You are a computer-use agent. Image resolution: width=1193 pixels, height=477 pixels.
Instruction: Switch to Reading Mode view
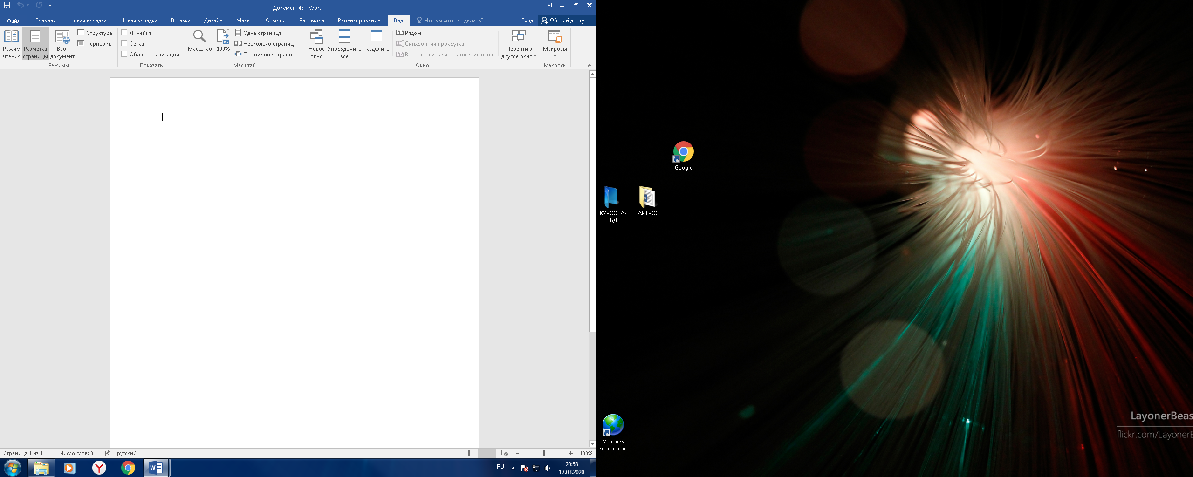11,44
